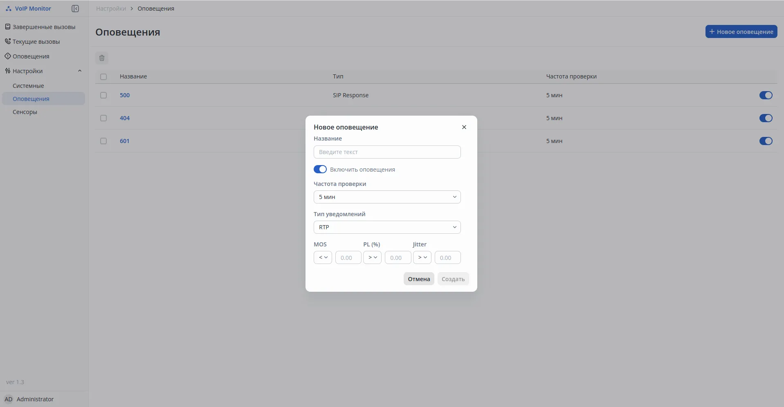Click the Название text input field

coord(387,152)
